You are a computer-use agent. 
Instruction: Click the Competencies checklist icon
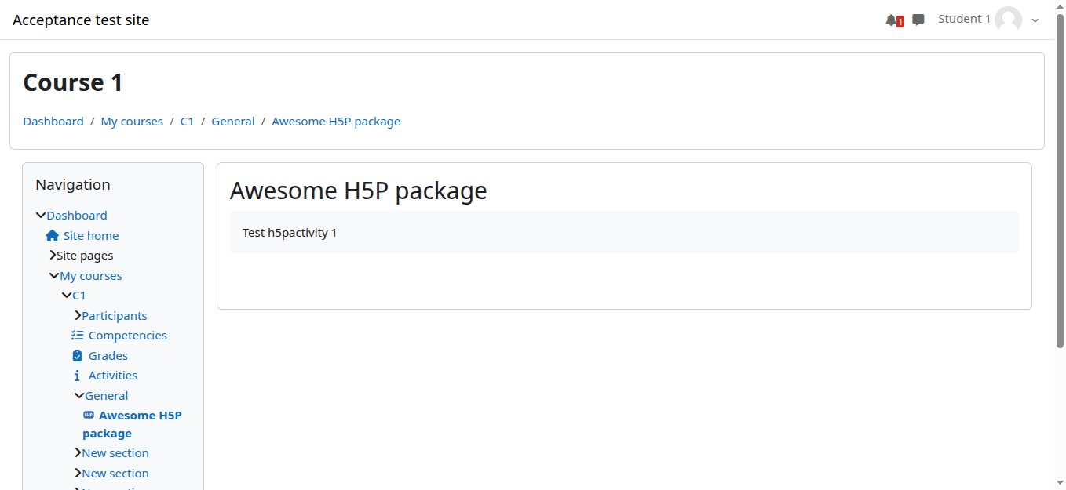point(77,336)
